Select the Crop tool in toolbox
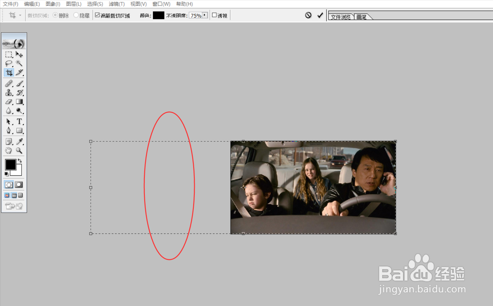 (x=9, y=72)
